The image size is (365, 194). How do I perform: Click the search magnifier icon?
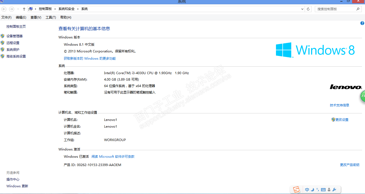pos(358,9)
